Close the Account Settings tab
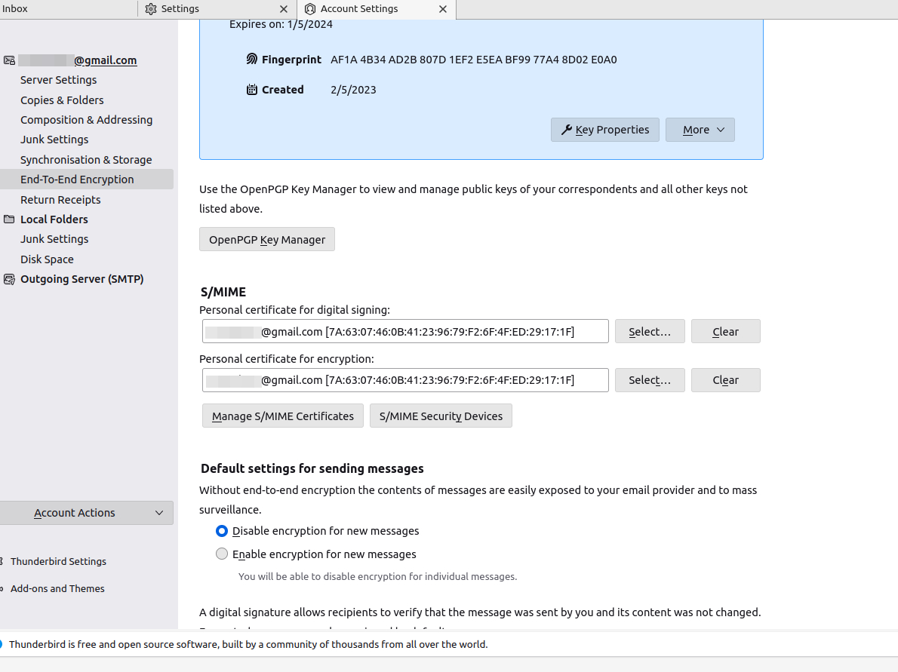This screenshot has width=898, height=672. (443, 9)
